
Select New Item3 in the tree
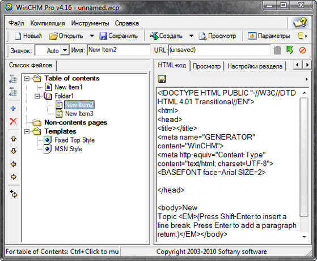(x=79, y=114)
